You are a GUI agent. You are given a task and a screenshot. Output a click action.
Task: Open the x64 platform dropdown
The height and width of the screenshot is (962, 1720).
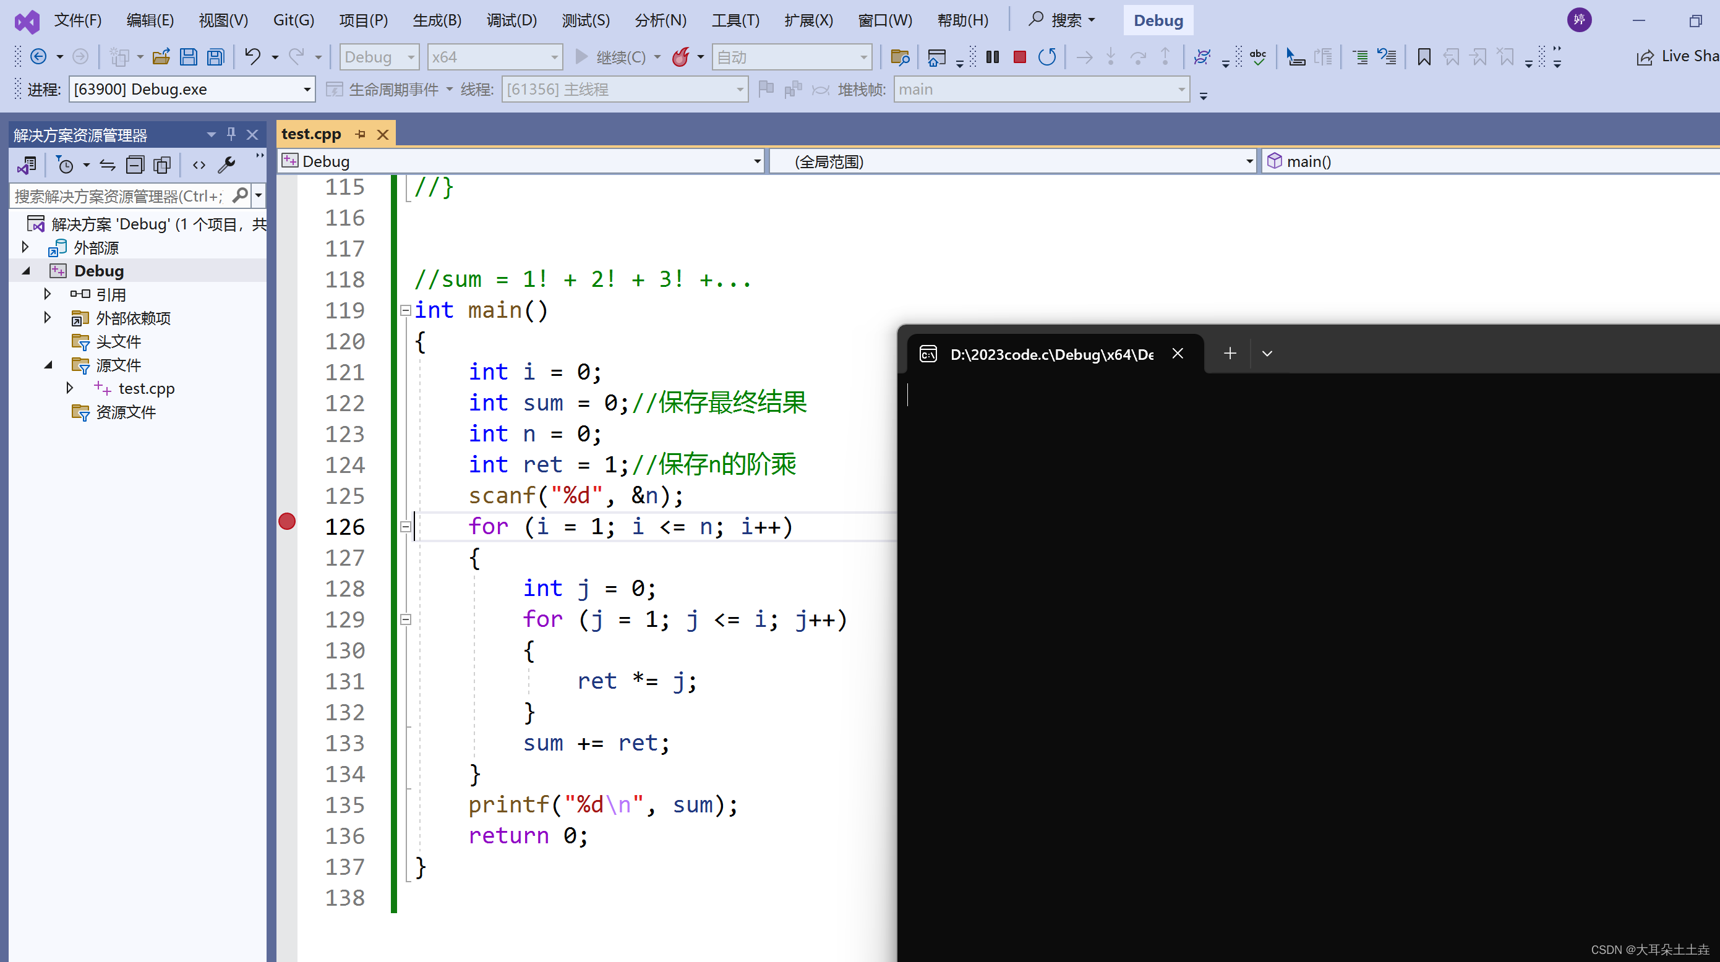pyautogui.click(x=495, y=57)
